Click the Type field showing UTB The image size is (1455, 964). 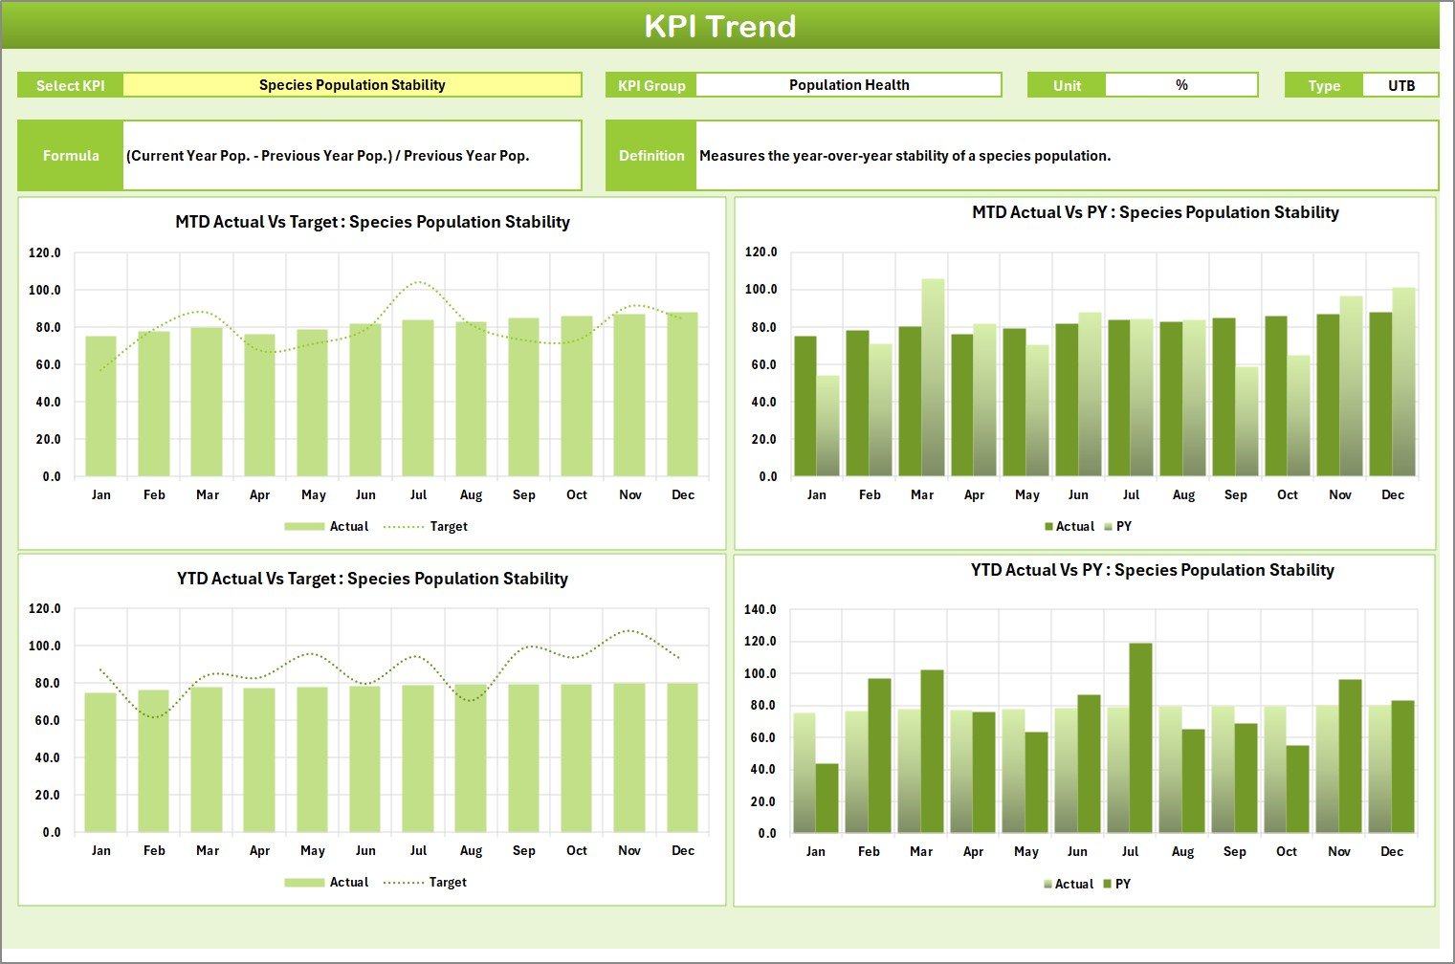1400,84
